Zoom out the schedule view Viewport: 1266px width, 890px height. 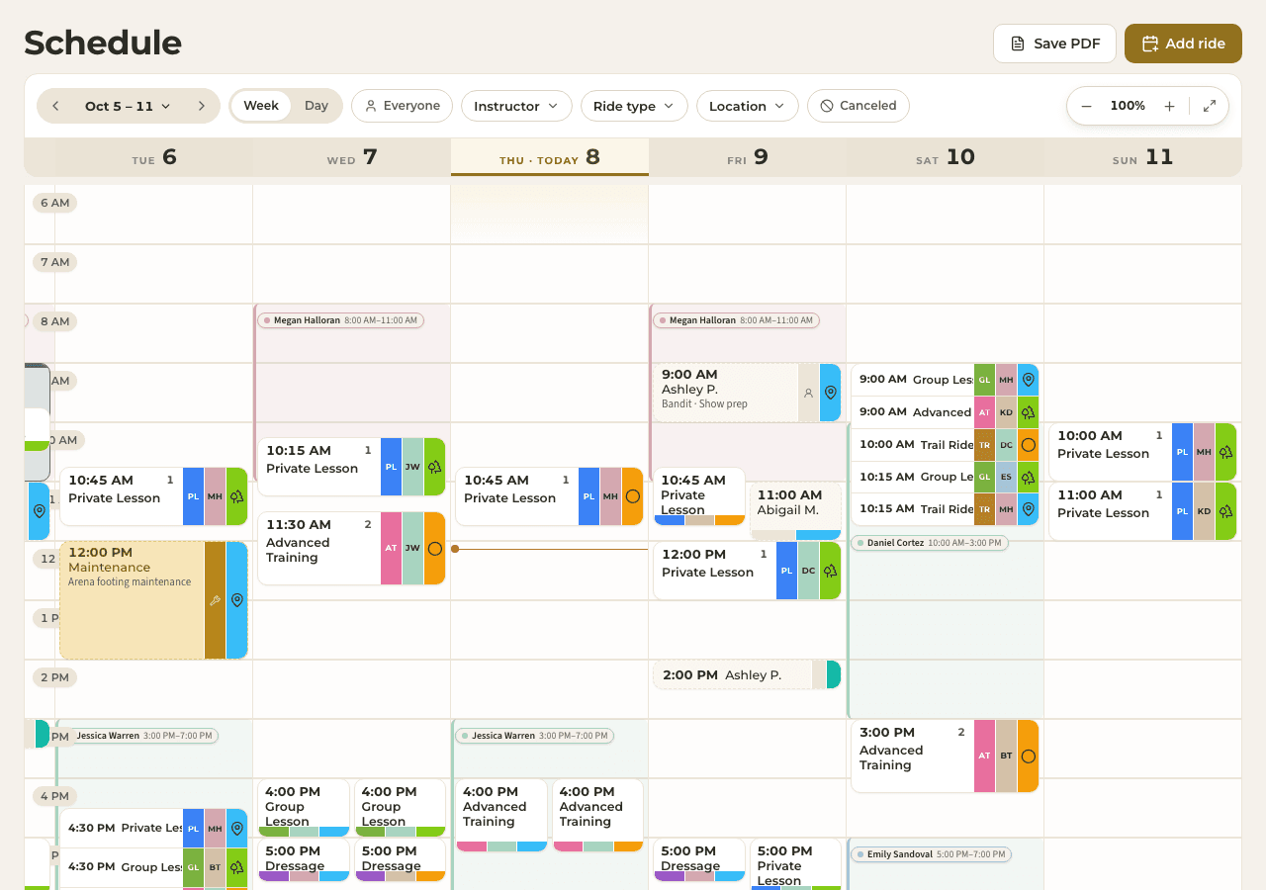[1086, 106]
